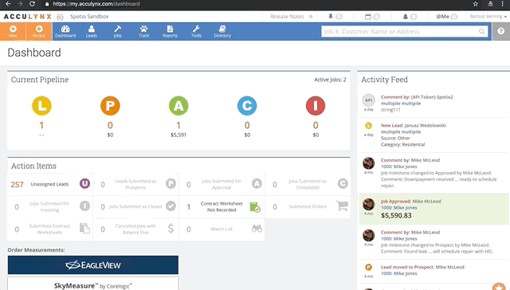Open the Reports menu
The width and height of the screenshot is (510, 290).
click(x=170, y=31)
